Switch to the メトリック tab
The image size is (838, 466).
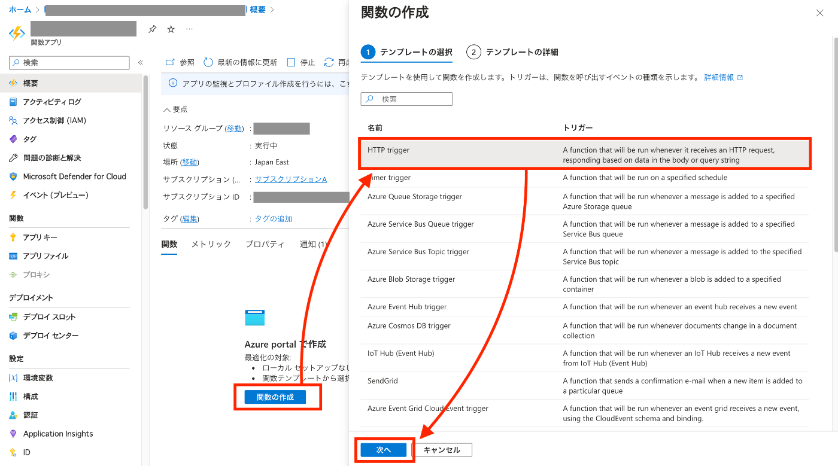[211, 244]
